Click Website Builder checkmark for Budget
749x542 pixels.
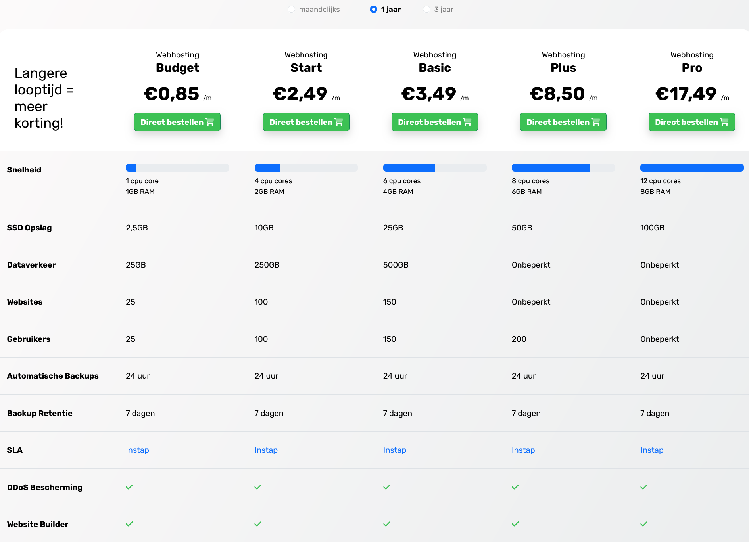point(129,524)
